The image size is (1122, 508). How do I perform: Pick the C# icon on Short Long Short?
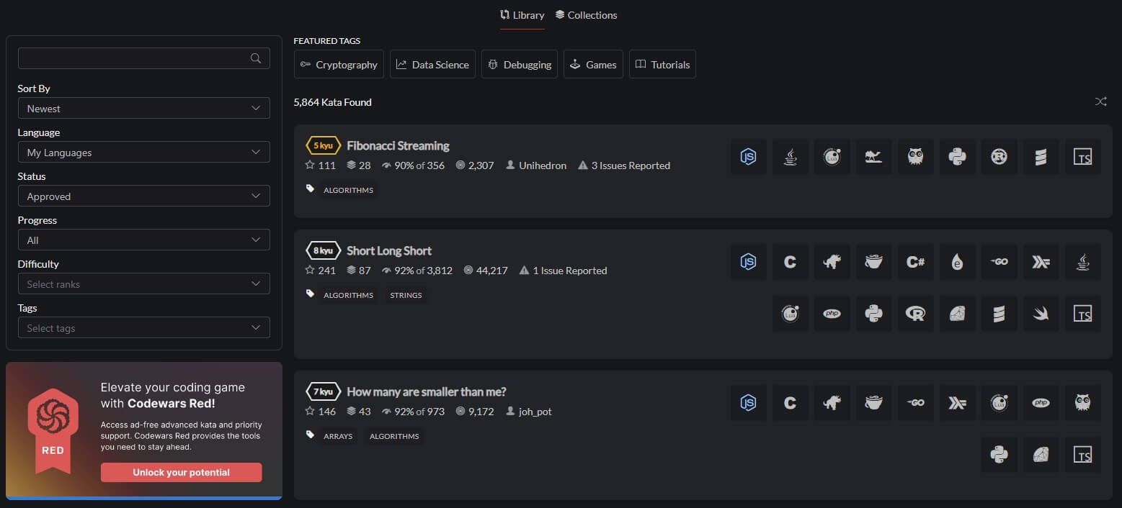[915, 262]
